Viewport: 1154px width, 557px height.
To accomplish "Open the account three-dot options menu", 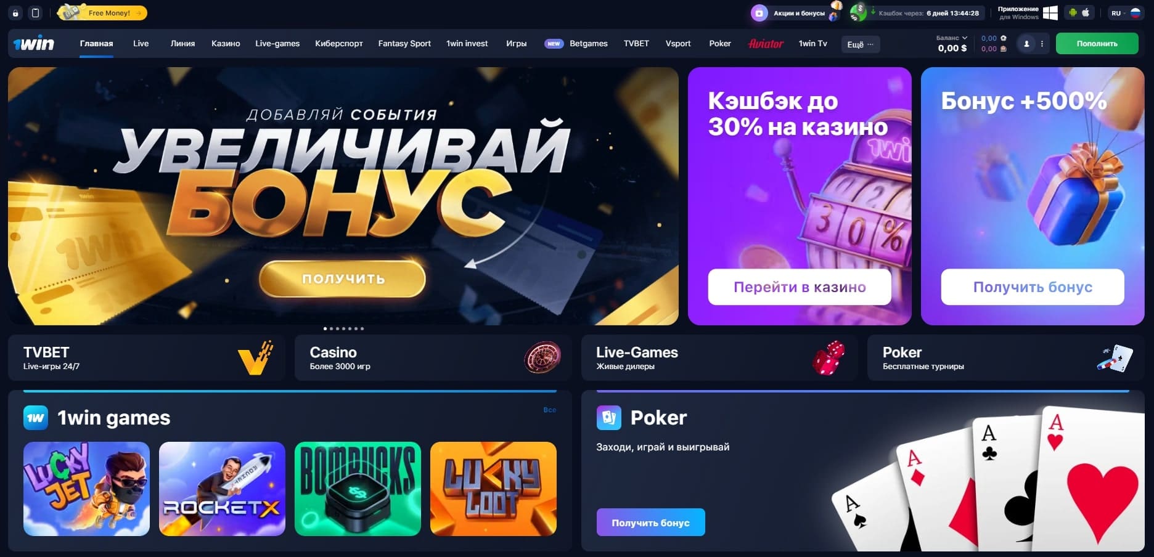I will (1042, 44).
